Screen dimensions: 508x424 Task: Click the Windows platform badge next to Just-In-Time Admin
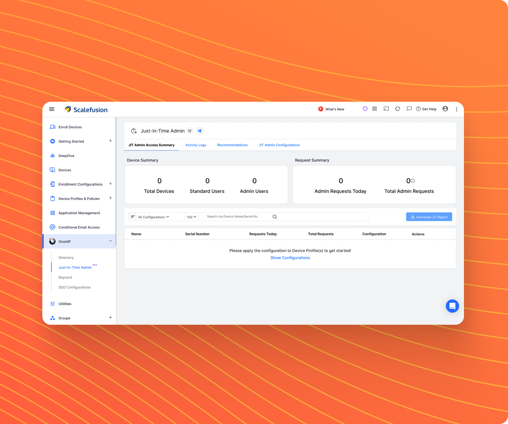pos(199,131)
